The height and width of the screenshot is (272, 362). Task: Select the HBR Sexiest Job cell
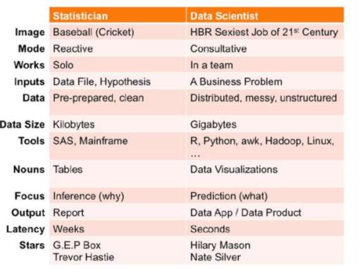pos(265,32)
